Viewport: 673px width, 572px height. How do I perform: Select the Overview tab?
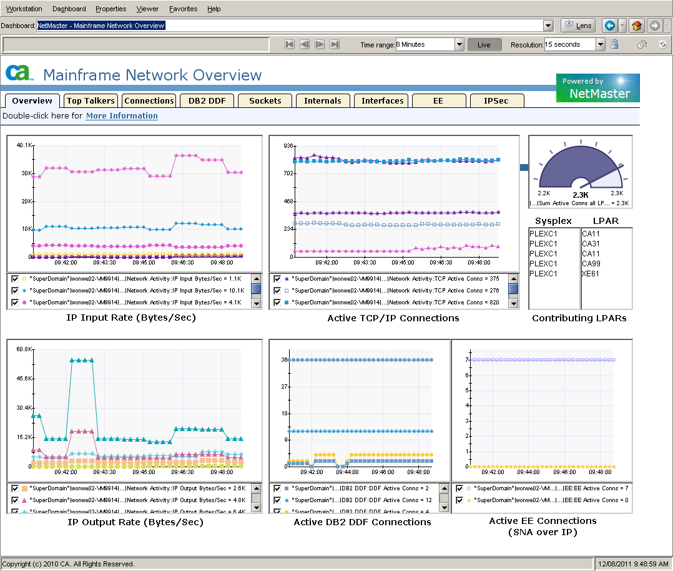[x=32, y=101]
